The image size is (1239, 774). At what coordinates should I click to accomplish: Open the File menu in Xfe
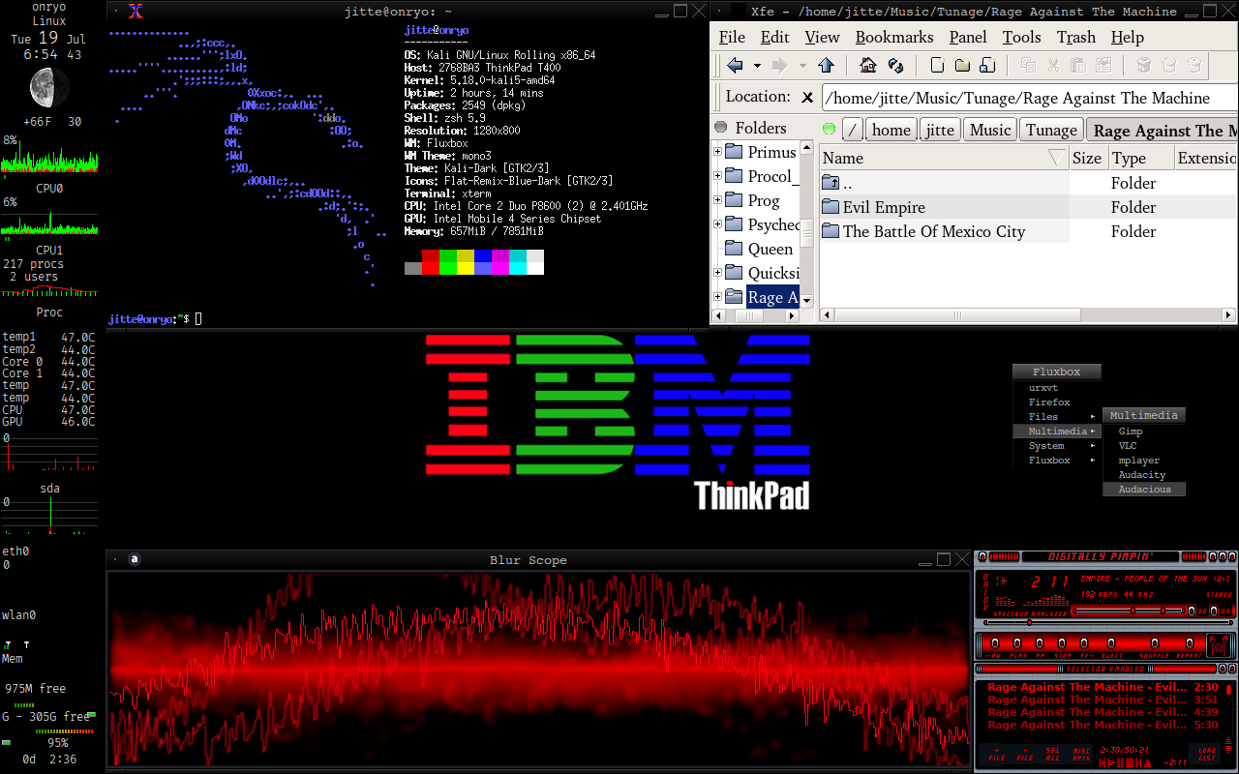tap(732, 37)
